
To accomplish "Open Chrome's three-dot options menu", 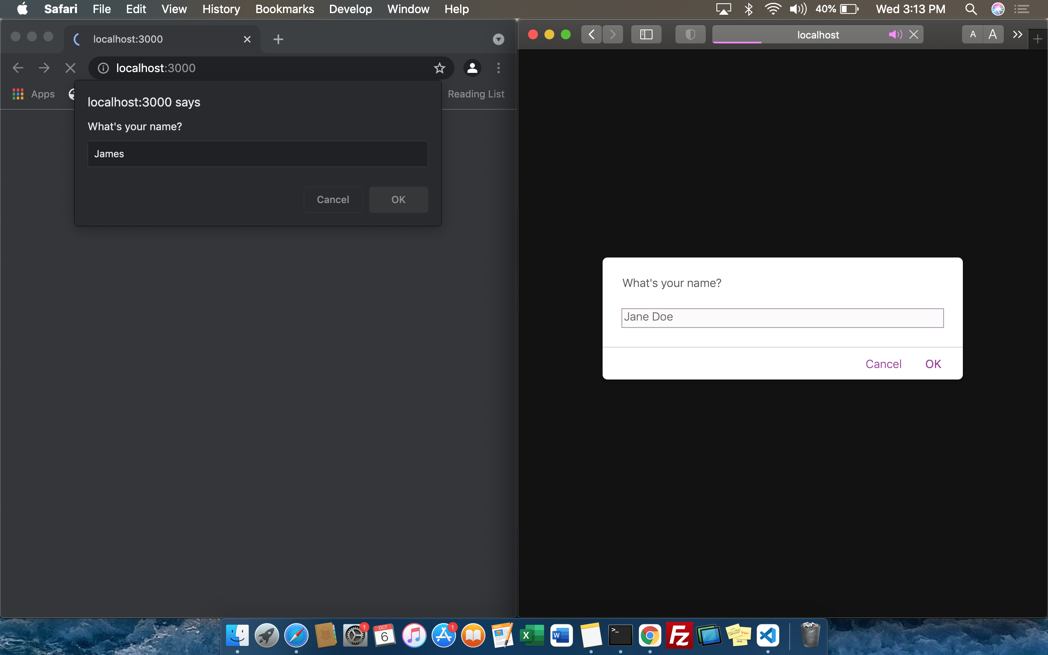I will pyautogui.click(x=498, y=68).
